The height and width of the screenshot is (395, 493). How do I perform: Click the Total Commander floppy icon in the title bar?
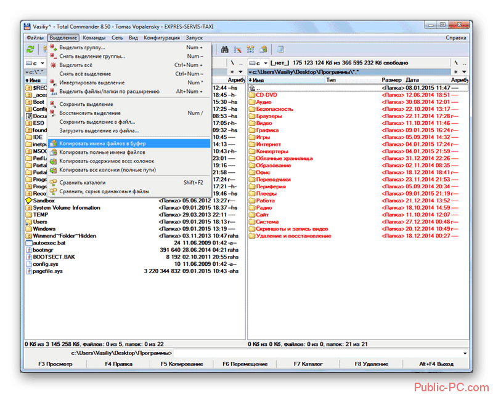pos(27,26)
